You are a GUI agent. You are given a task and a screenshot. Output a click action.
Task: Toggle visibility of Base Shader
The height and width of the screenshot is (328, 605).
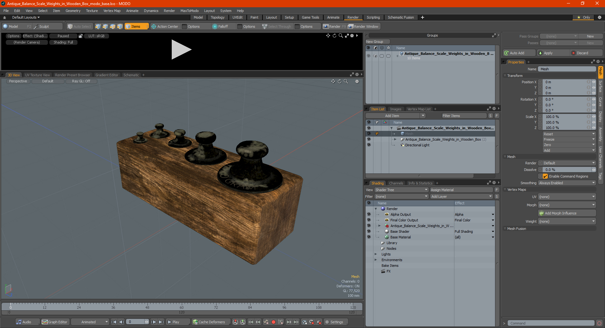point(369,231)
